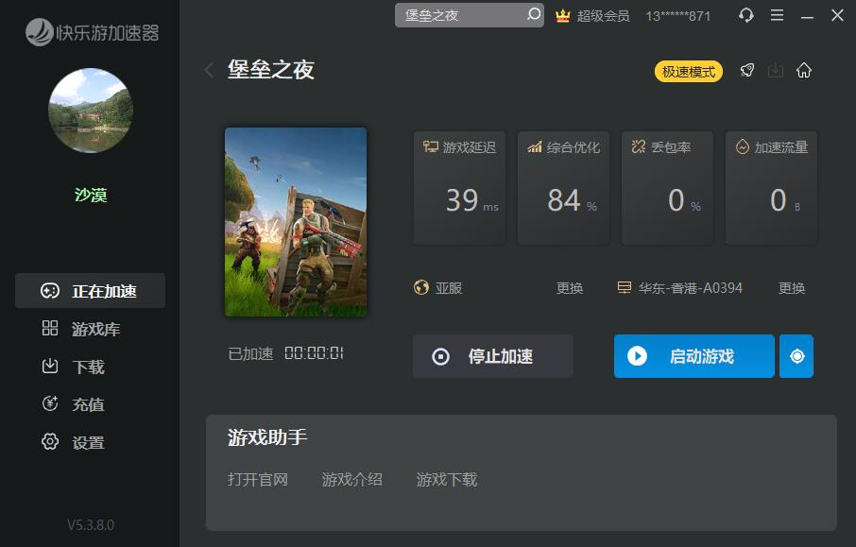Click the 加速流量 0 B card
This screenshot has height=547, width=856.
[x=771, y=187]
